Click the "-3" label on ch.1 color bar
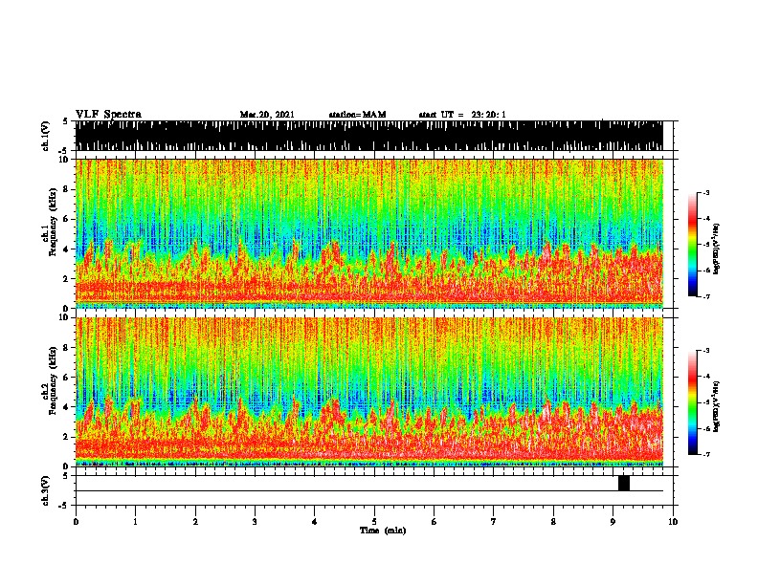This screenshot has width=758, height=585. coord(705,192)
